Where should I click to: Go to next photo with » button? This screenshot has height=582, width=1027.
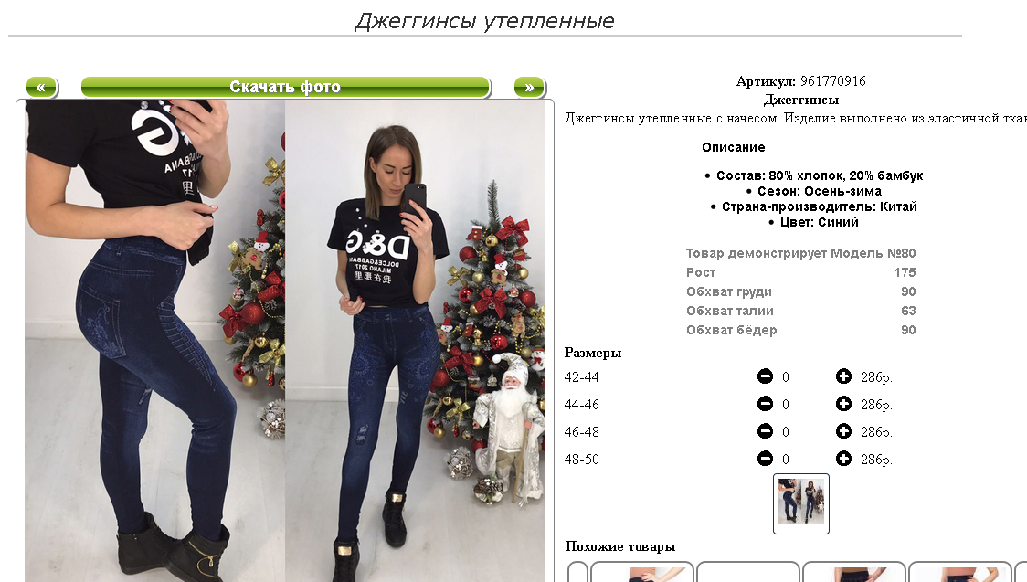(x=530, y=87)
